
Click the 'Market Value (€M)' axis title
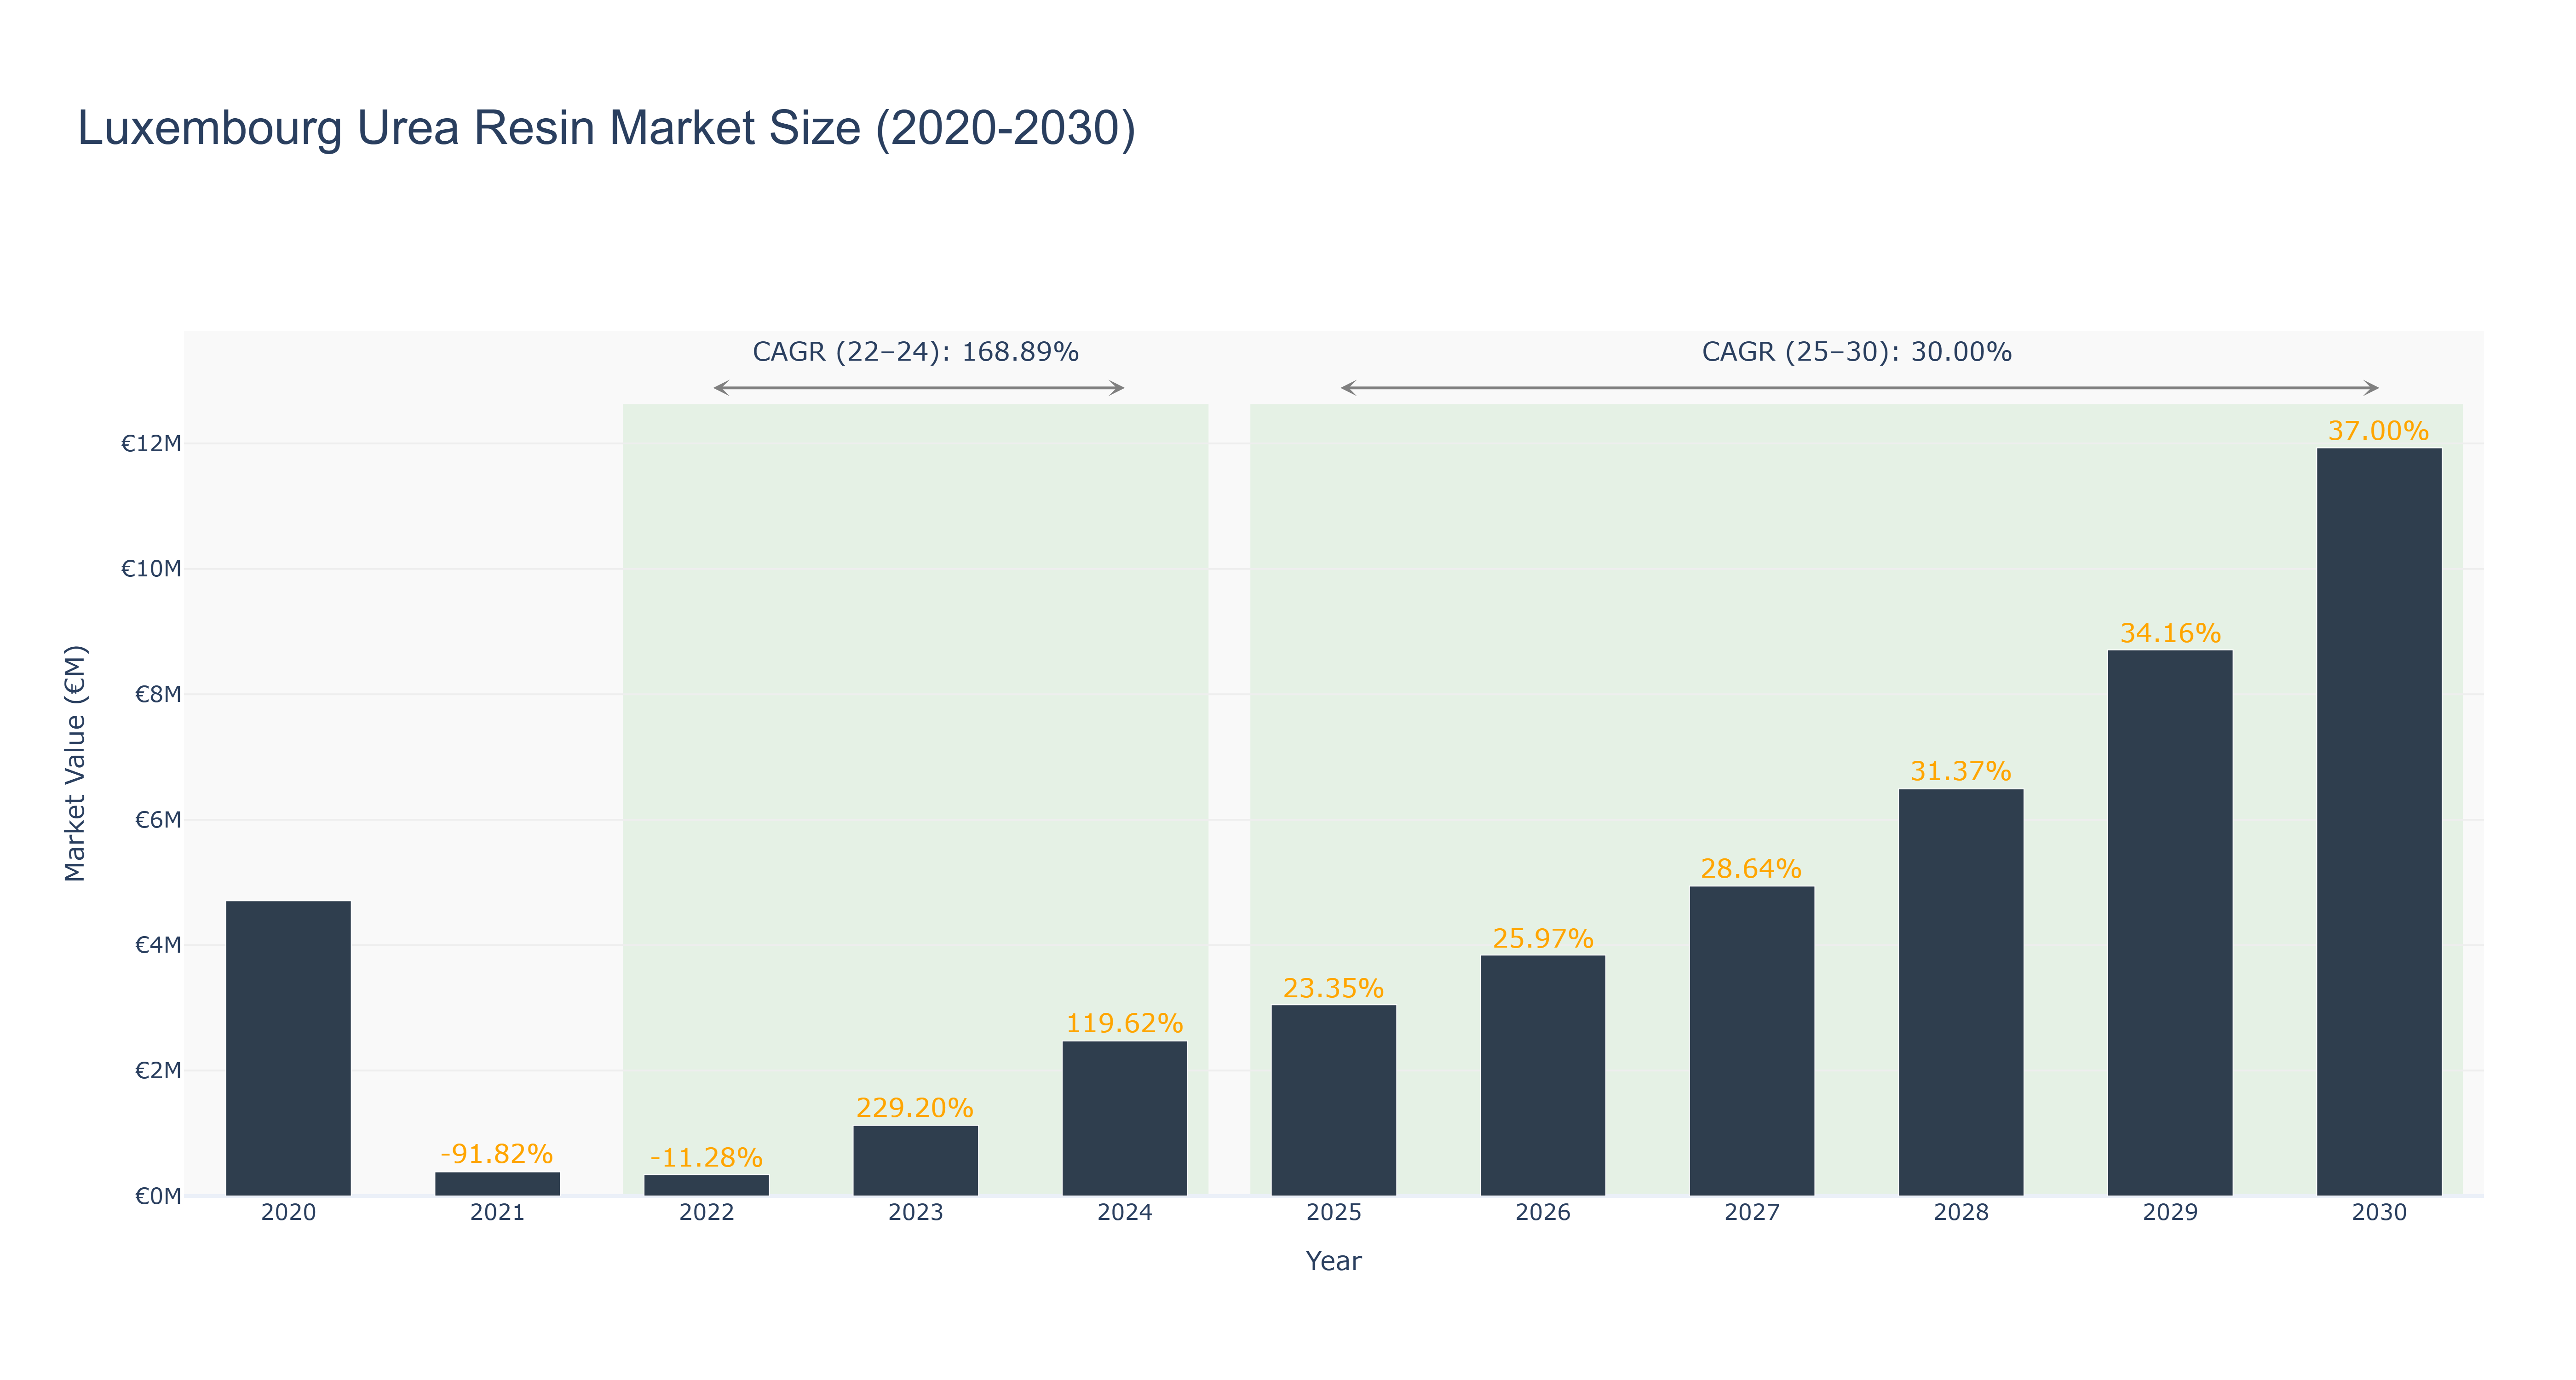pos(75,764)
